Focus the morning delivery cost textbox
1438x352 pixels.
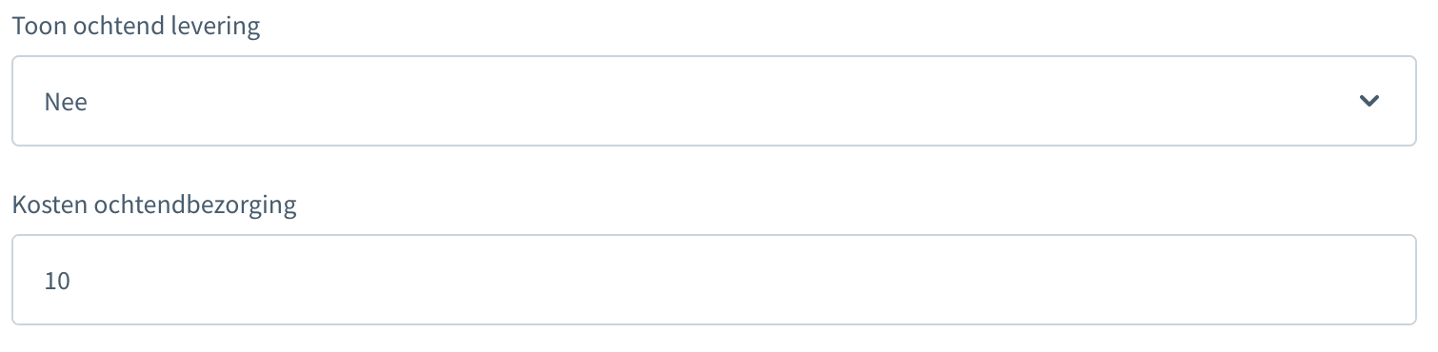click(713, 280)
